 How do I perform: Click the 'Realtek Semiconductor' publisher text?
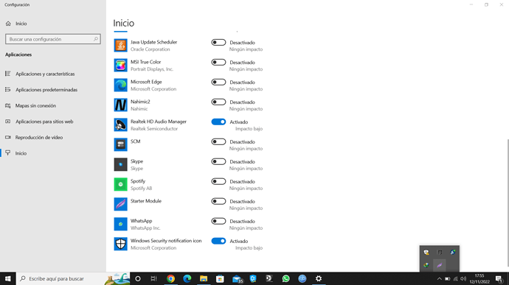[154, 129]
